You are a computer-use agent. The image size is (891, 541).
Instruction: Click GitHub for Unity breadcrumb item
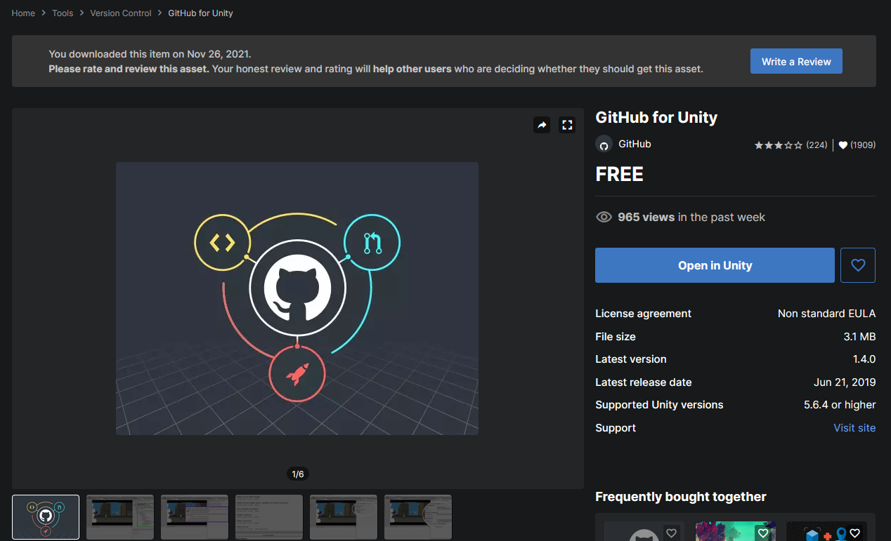(201, 13)
